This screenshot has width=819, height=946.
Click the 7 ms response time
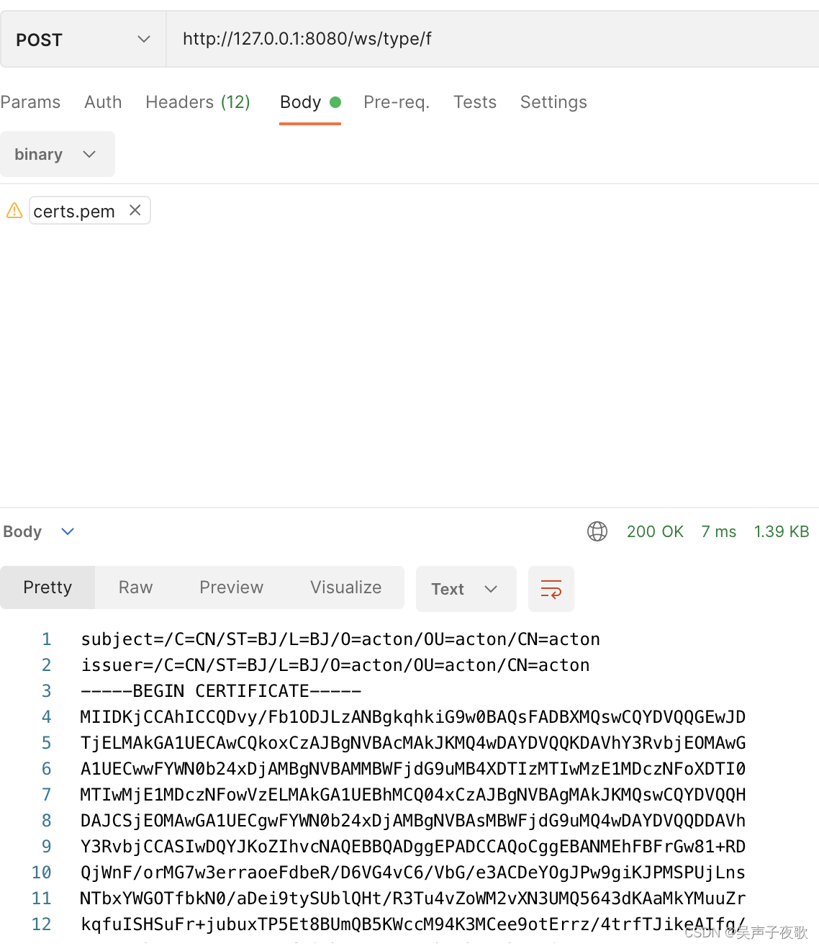719,531
